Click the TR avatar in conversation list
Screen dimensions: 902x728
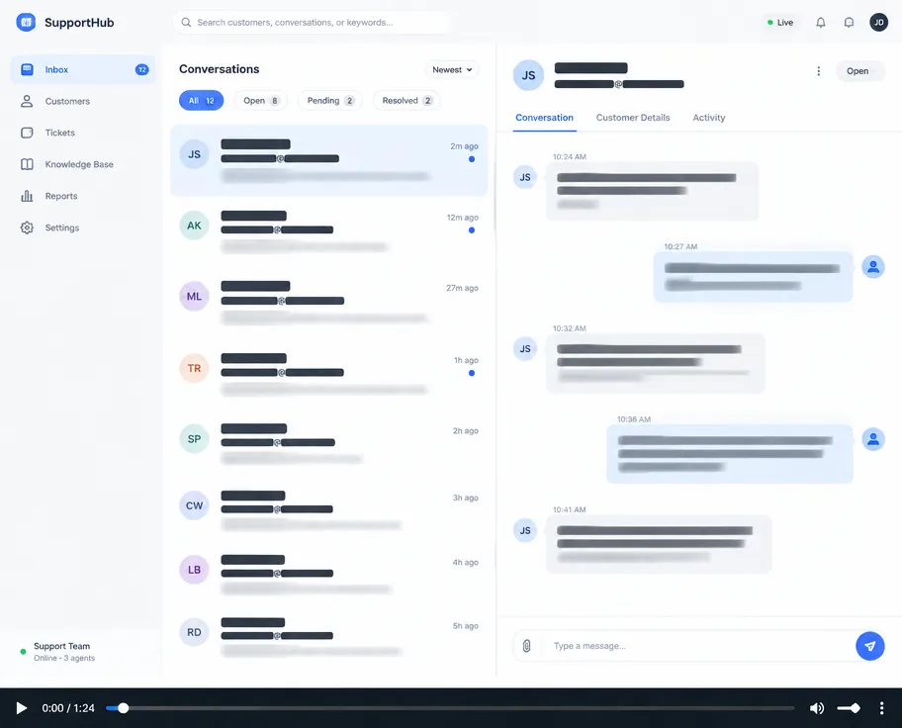[195, 368]
